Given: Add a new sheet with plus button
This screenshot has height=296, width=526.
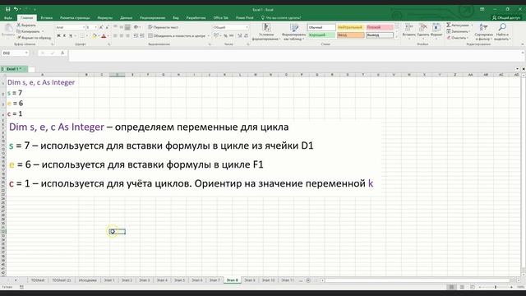Looking at the screenshot, I should point(308,280).
